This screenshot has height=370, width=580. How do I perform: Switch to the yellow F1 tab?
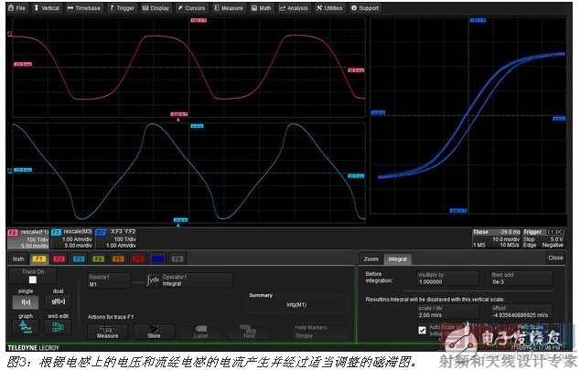39,259
